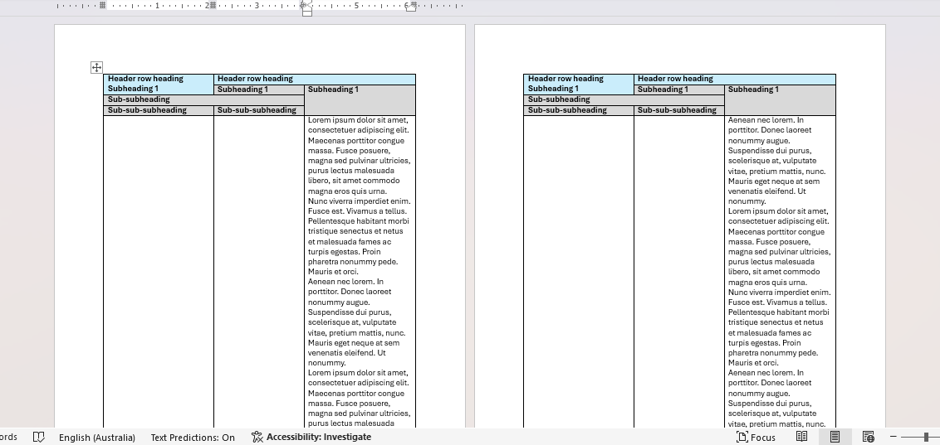The height and width of the screenshot is (445, 940).
Task: Click the zoom out minus button
Action: [x=893, y=437]
